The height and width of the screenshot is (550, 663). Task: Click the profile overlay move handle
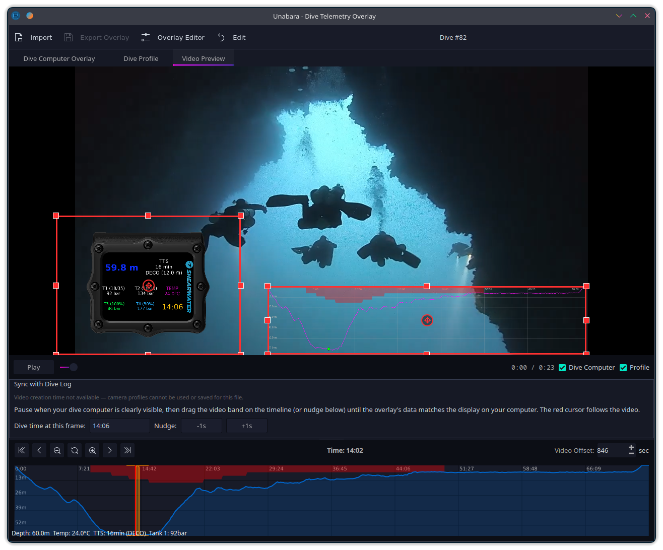[x=427, y=320]
